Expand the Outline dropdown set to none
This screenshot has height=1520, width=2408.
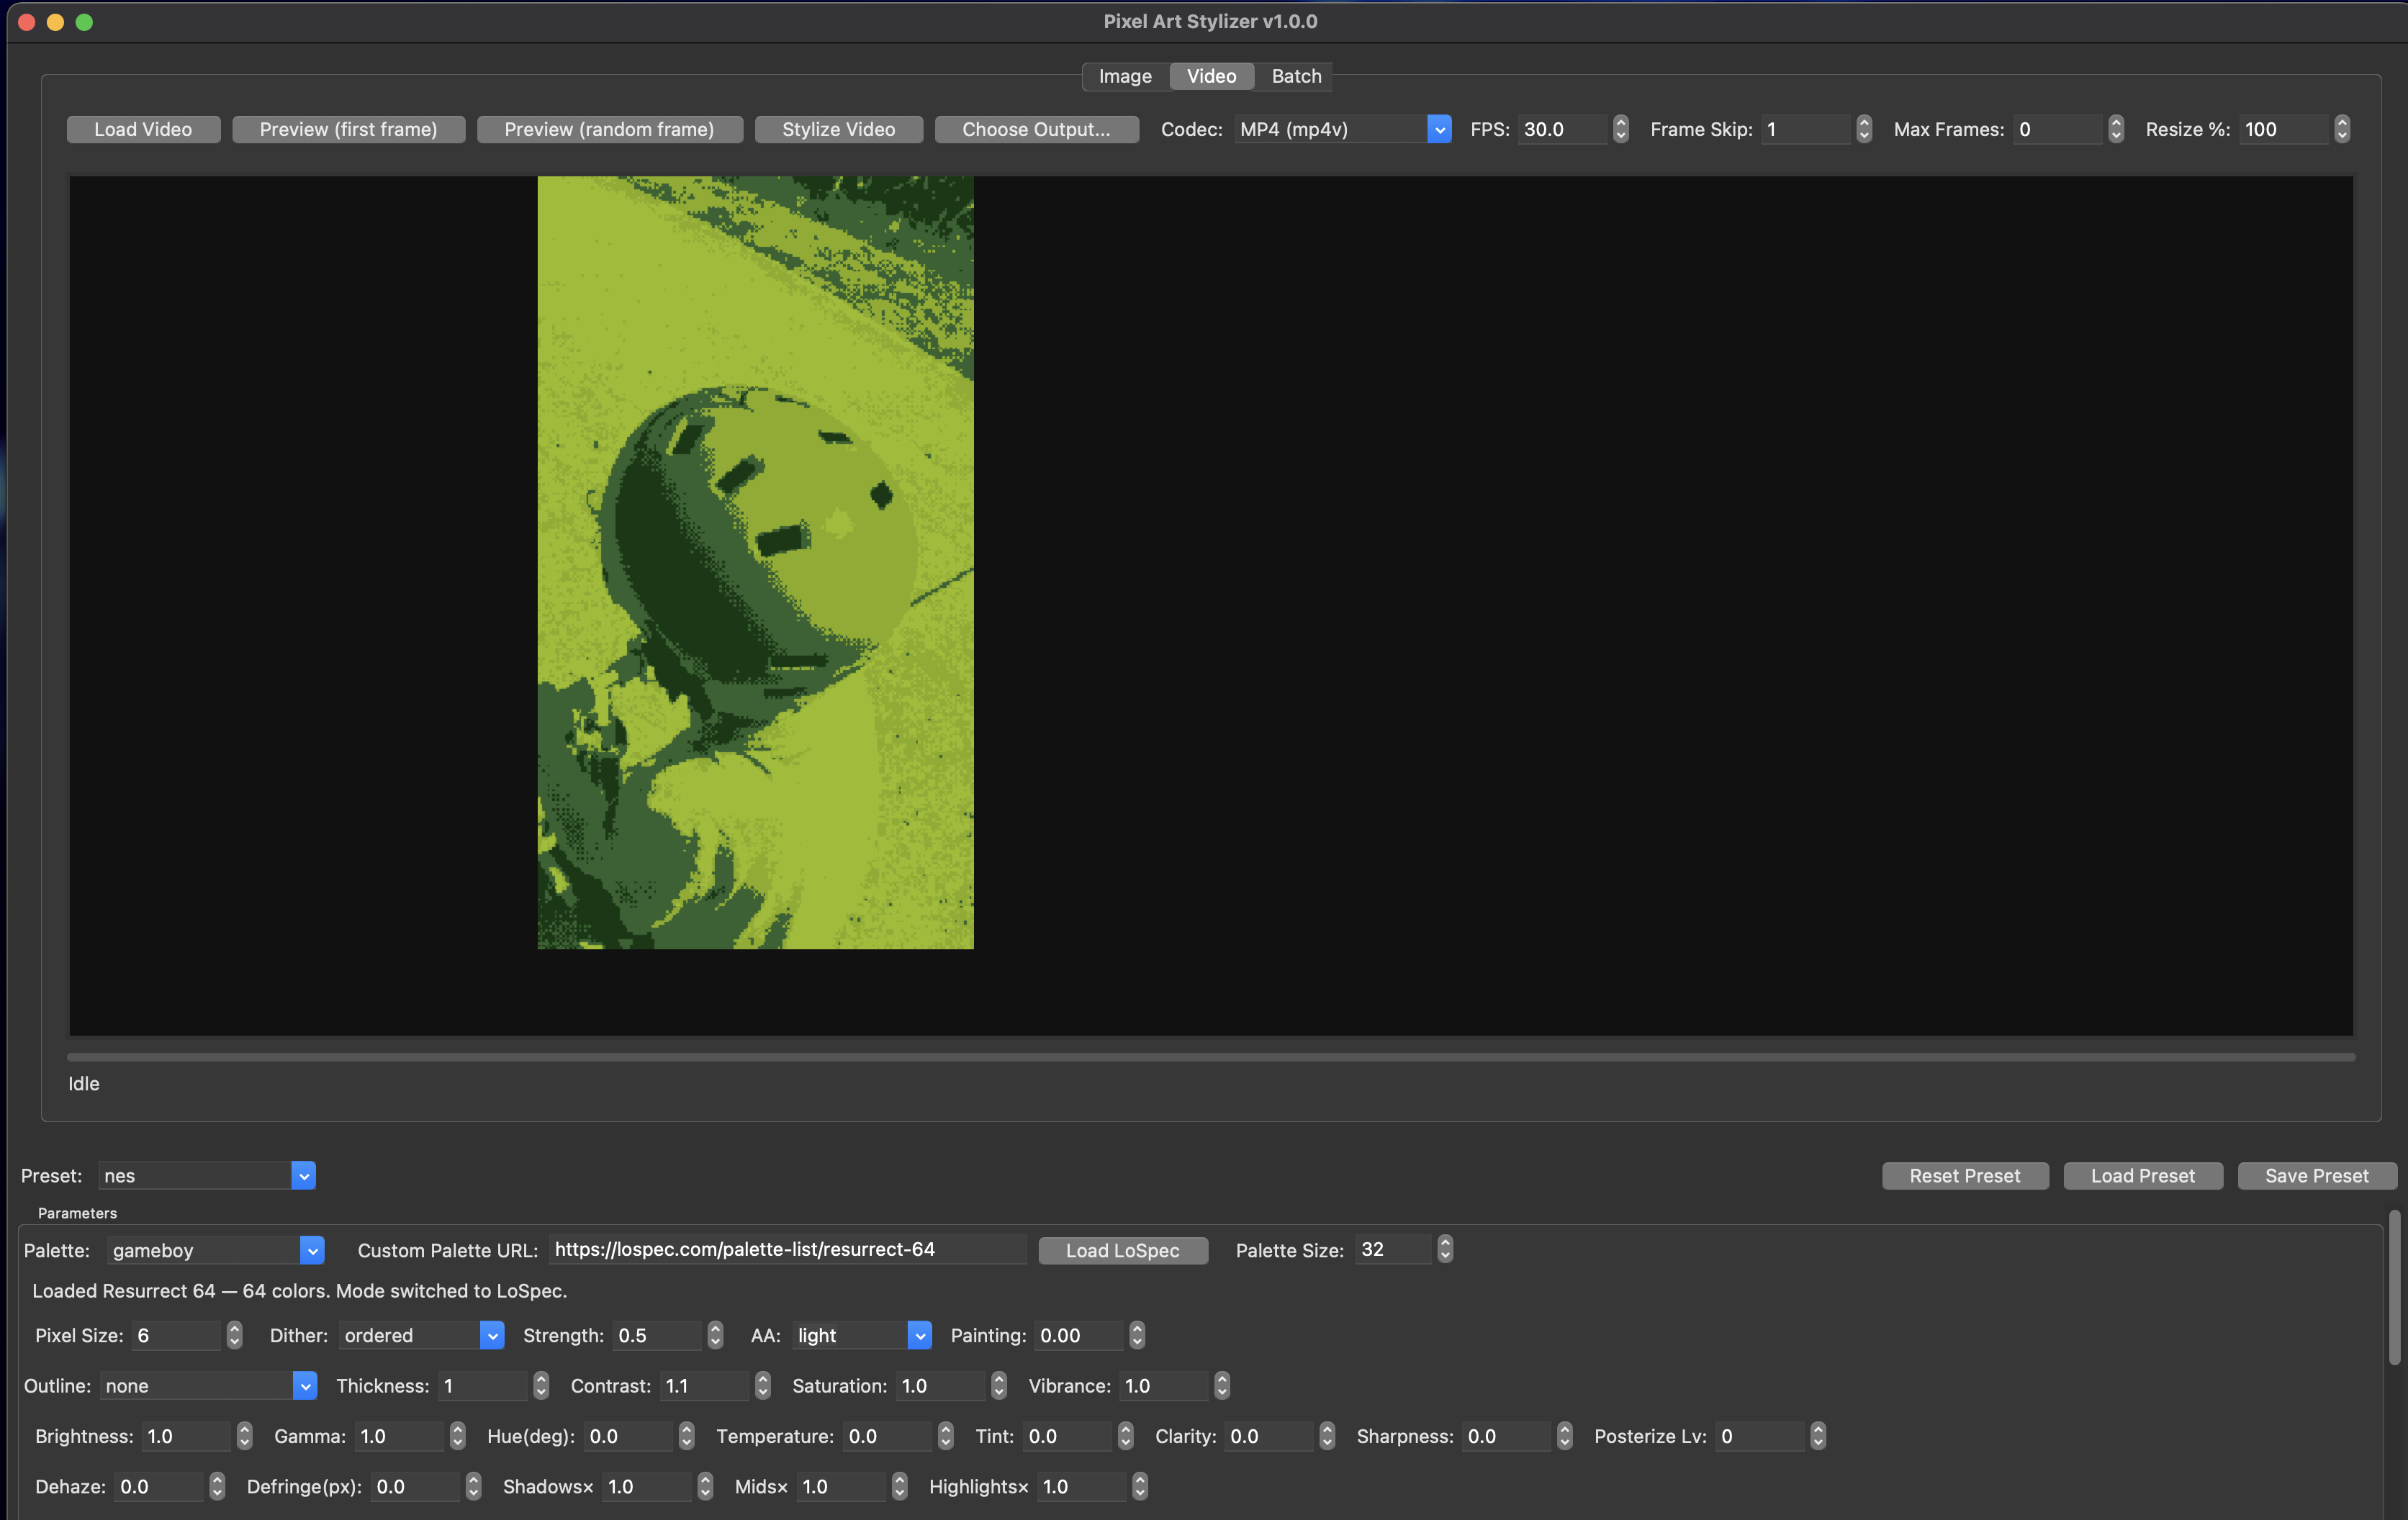click(208, 1385)
